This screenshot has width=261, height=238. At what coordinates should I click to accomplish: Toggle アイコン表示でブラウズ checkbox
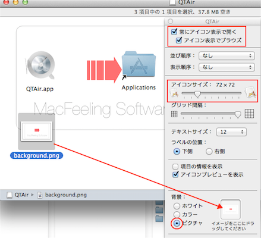click(x=178, y=40)
